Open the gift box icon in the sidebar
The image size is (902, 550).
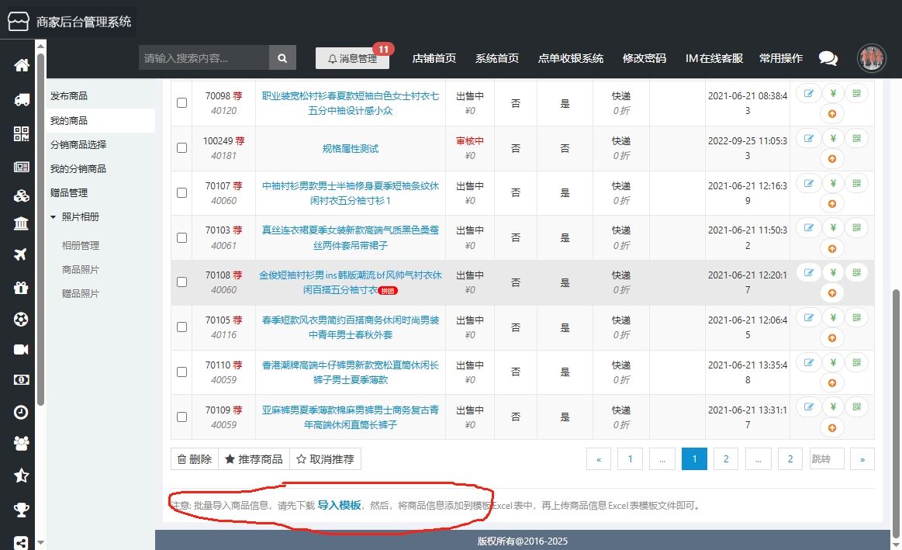click(x=22, y=288)
